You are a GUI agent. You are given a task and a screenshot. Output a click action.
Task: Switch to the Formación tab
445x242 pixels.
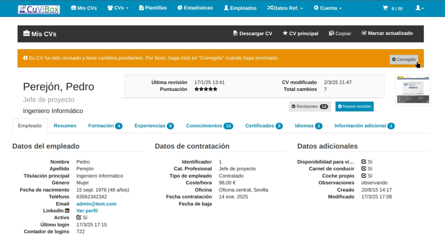105,126
